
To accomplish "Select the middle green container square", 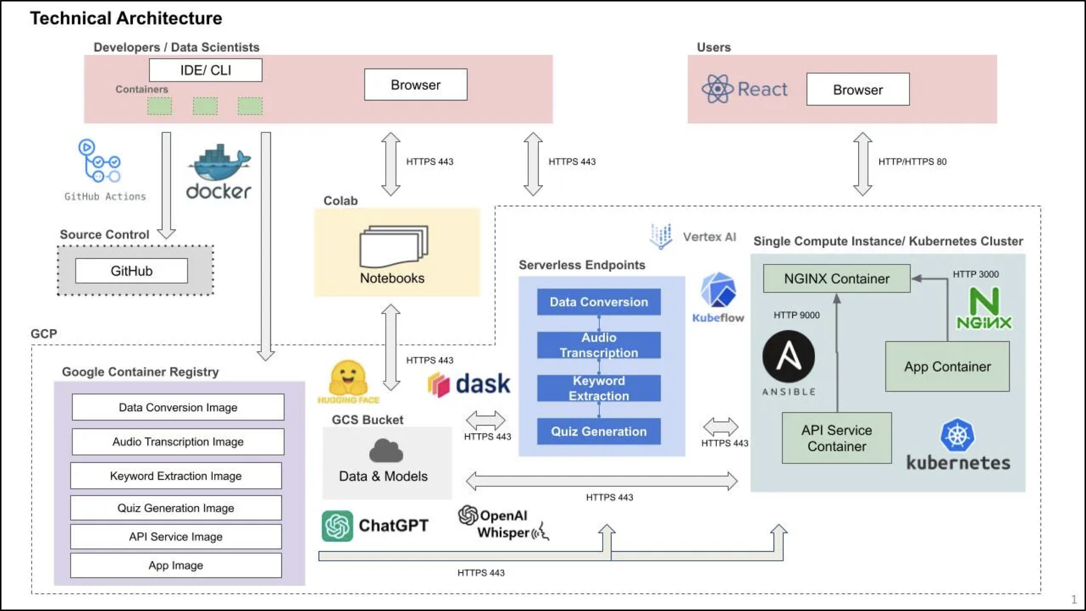I will pyautogui.click(x=205, y=106).
